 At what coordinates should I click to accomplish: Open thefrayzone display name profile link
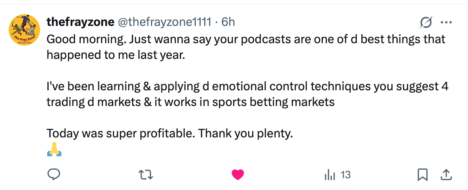[x=79, y=22]
